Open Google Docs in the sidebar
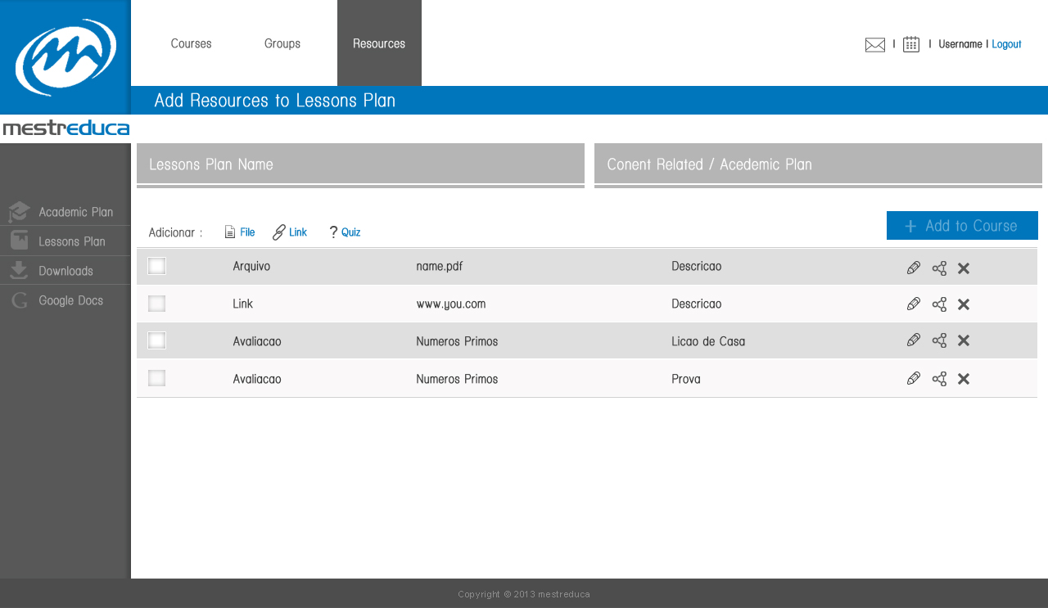The image size is (1048, 608). click(x=65, y=300)
